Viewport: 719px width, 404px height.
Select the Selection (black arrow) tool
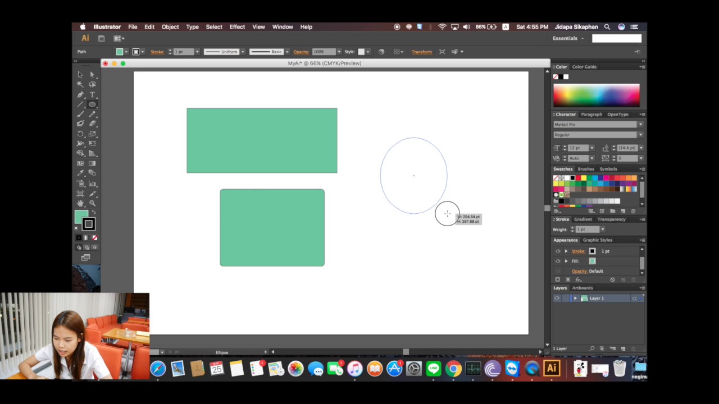(x=80, y=74)
